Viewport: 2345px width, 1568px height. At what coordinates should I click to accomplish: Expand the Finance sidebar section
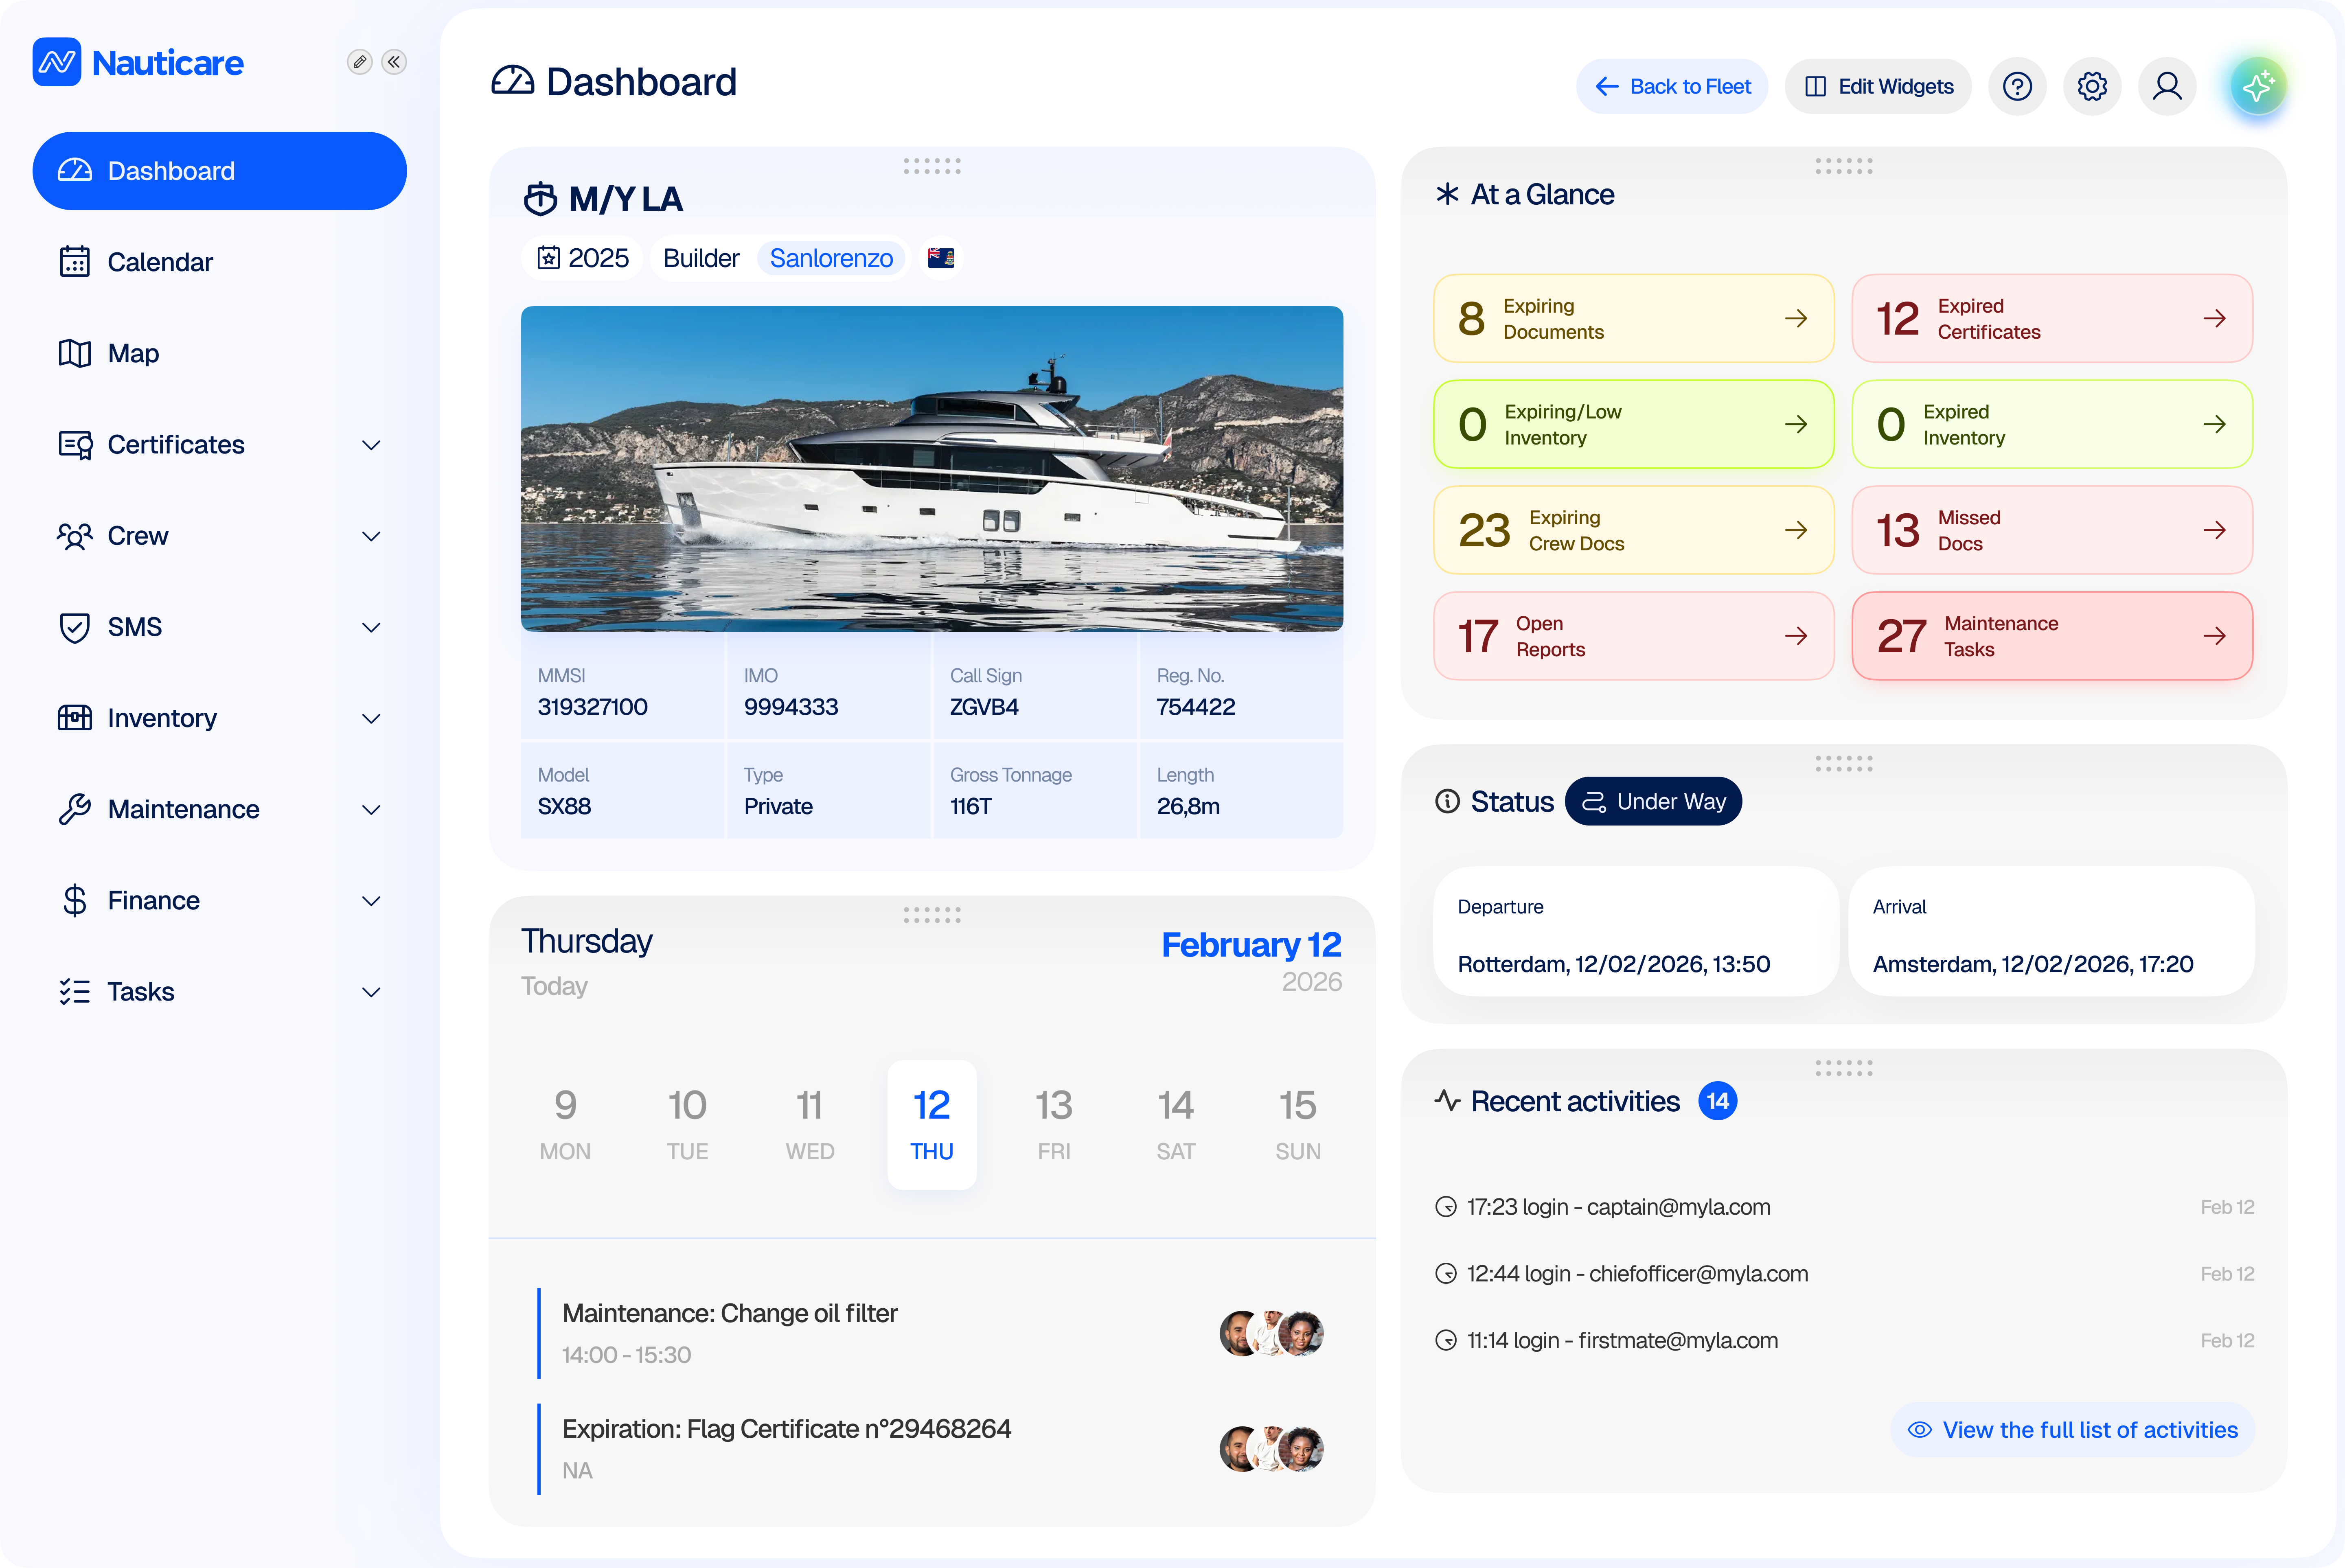pyautogui.click(x=371, y=901)
